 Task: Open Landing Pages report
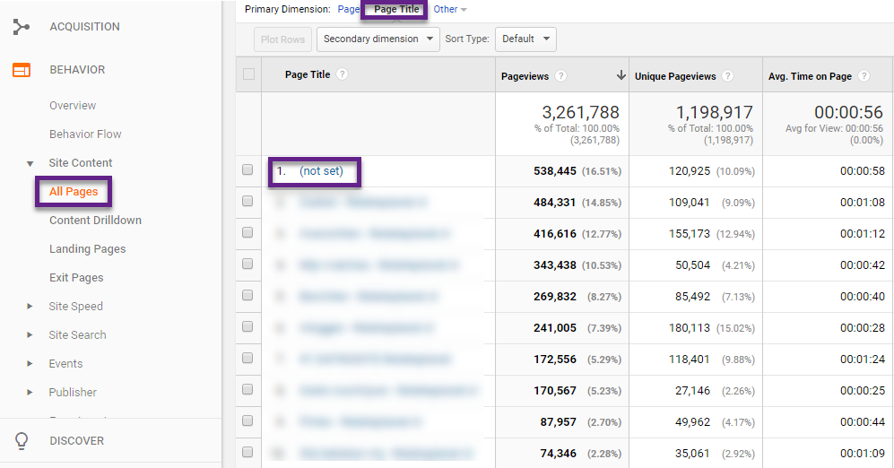87,249
